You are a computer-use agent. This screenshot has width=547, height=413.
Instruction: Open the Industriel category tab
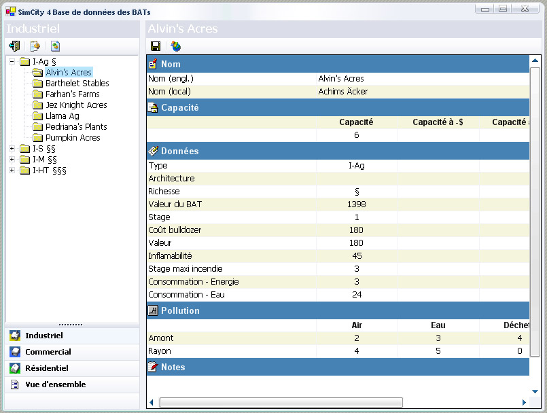point(72,336)
